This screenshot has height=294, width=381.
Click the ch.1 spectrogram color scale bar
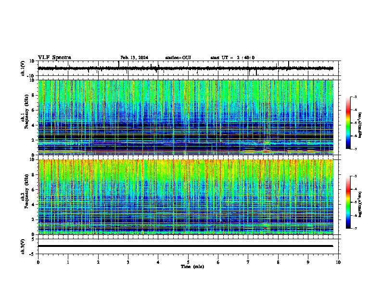tap(348, 123)
